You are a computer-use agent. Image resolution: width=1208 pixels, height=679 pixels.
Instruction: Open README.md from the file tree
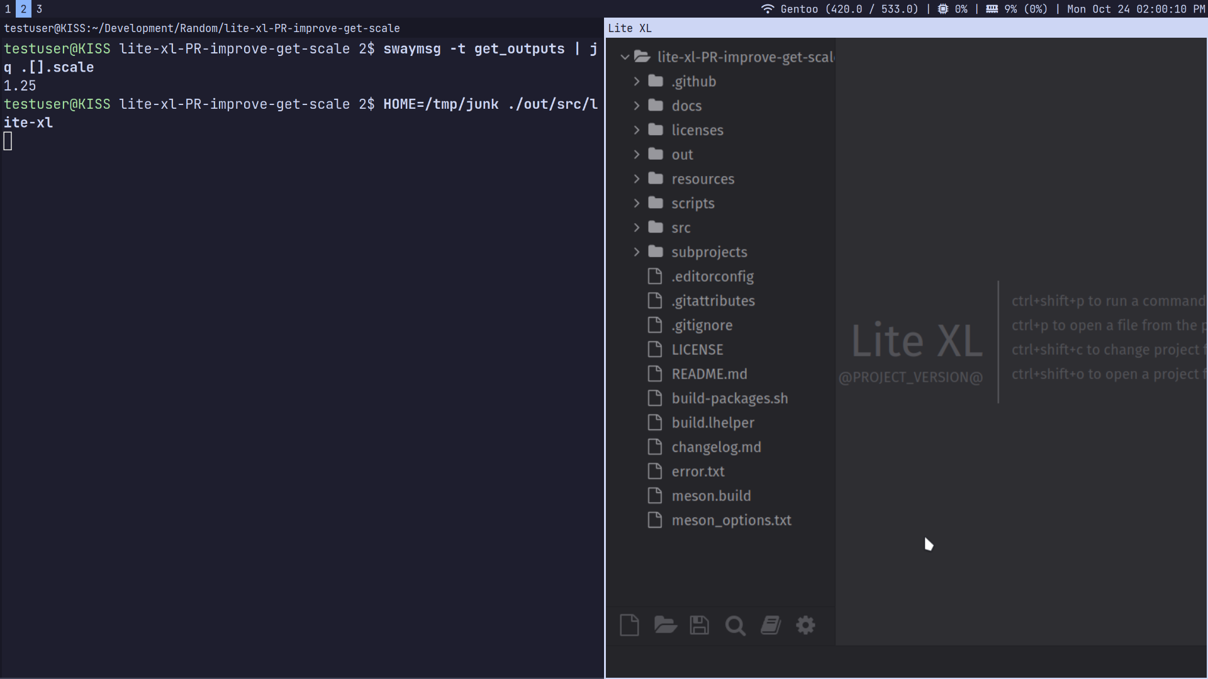[710, 373]
